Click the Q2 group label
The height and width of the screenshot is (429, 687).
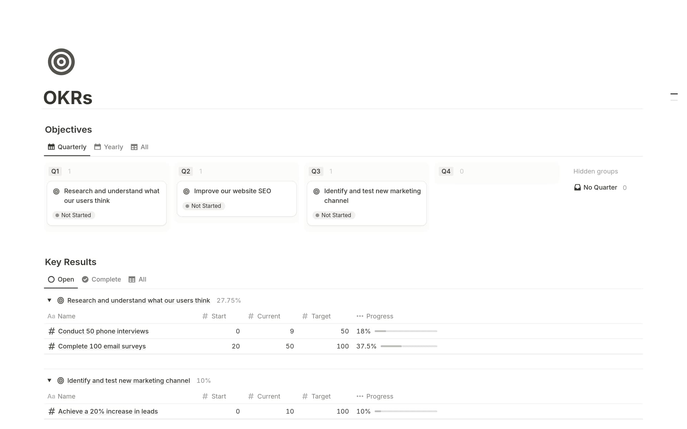coord(186,171)
